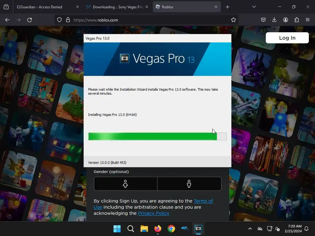Image resolution: width=315 pixels, height=236 pixels.
Task: Show hidden system tray icons chevron
Action: point(250,229)
